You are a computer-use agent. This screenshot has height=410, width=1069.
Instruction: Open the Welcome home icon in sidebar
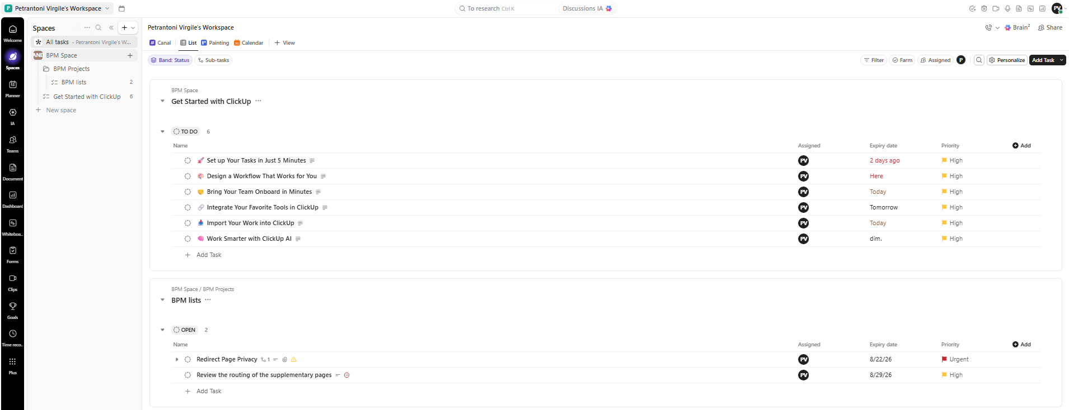12,29
